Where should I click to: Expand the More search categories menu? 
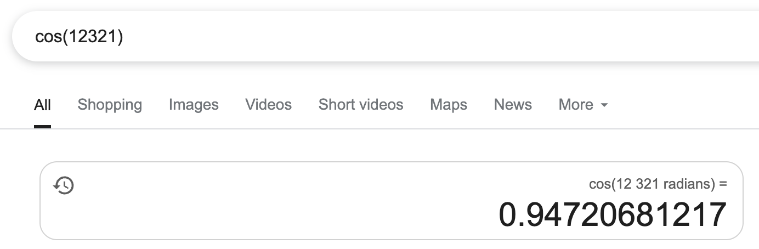576,105
